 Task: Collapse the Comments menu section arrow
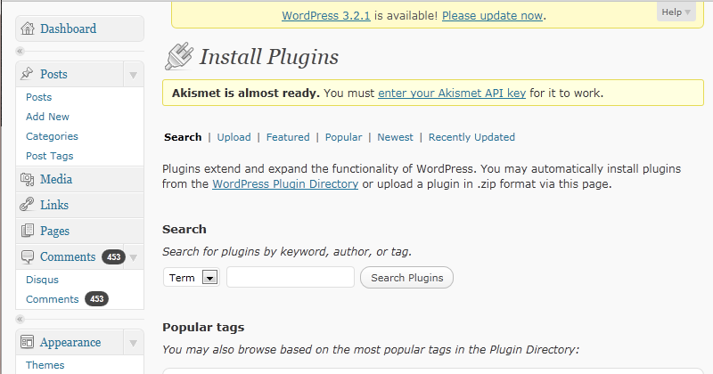click(x=133, y=258)
